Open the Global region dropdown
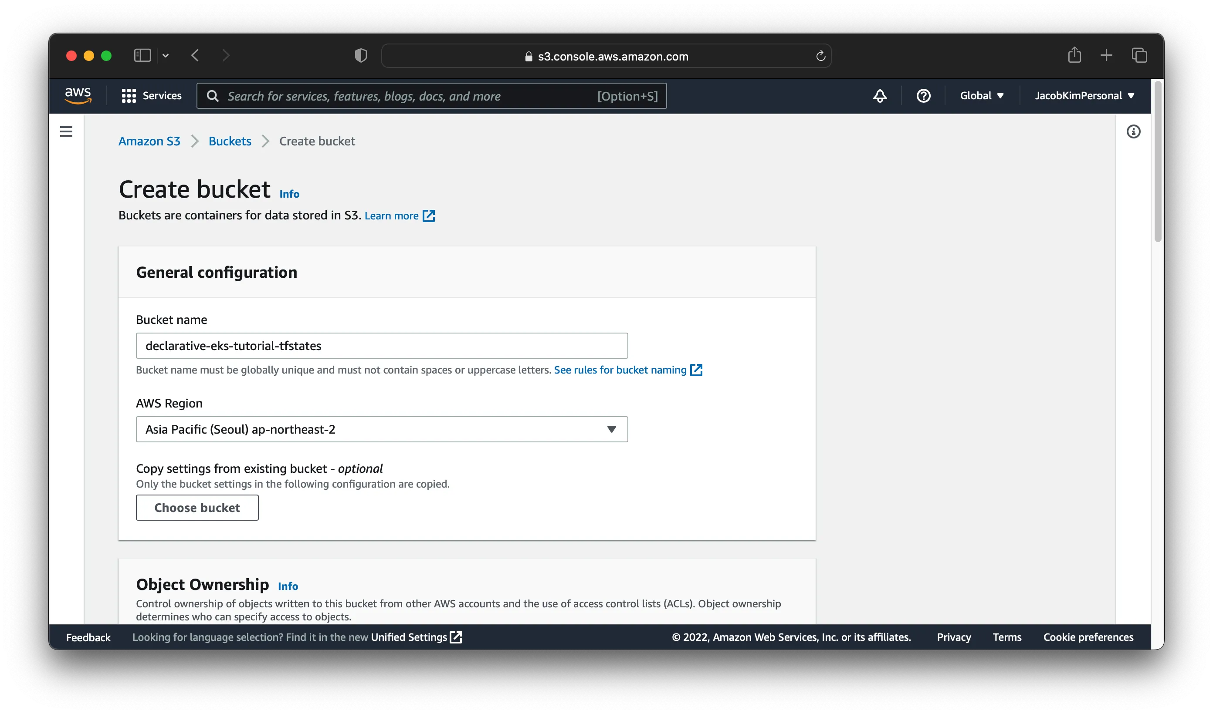 point(981,96)
